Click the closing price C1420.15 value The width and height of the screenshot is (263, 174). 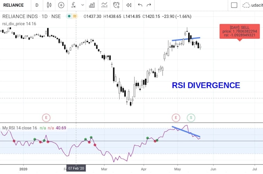click(151, 16)
